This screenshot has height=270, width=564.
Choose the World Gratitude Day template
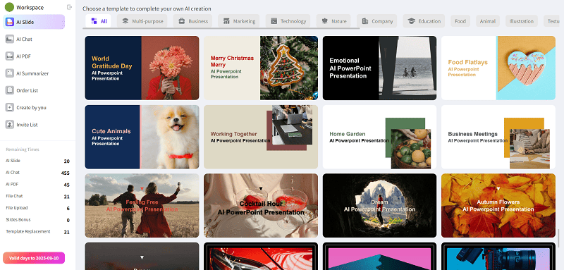tap(142, 68)
